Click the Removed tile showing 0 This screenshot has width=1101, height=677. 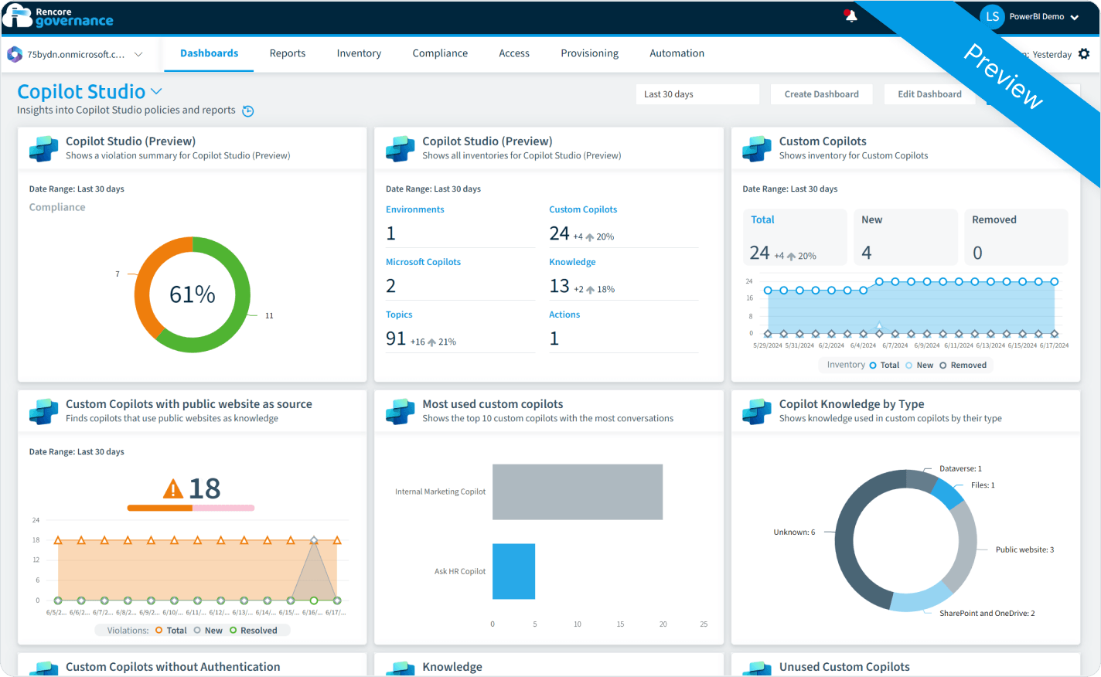click(x=1016, y=237)
